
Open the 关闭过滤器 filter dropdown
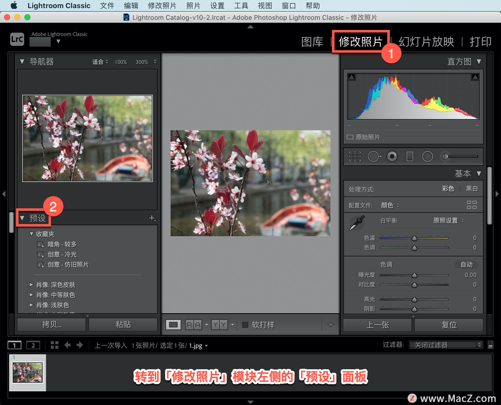446,345
